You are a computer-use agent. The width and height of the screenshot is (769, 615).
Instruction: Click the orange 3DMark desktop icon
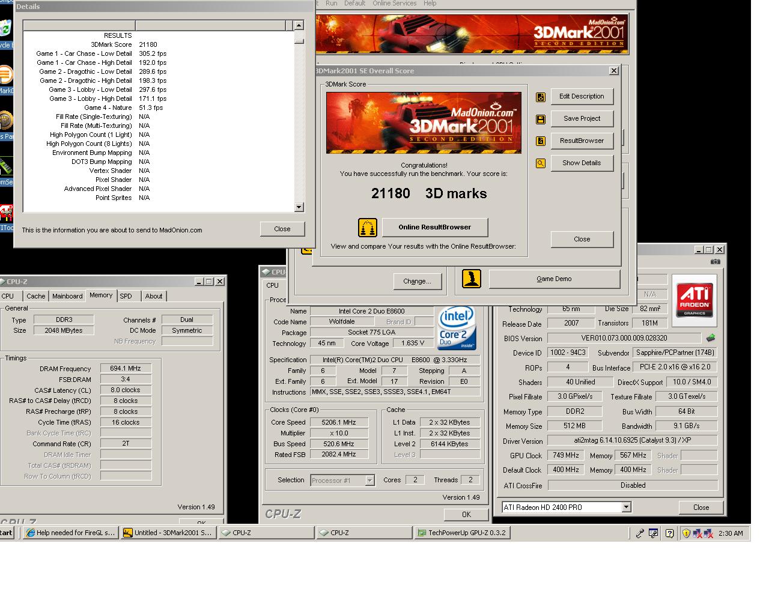pyautogui.click(x=5, y=75)
